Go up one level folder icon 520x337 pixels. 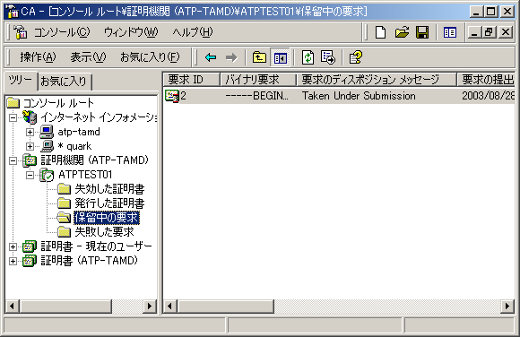tap(259, 57)
